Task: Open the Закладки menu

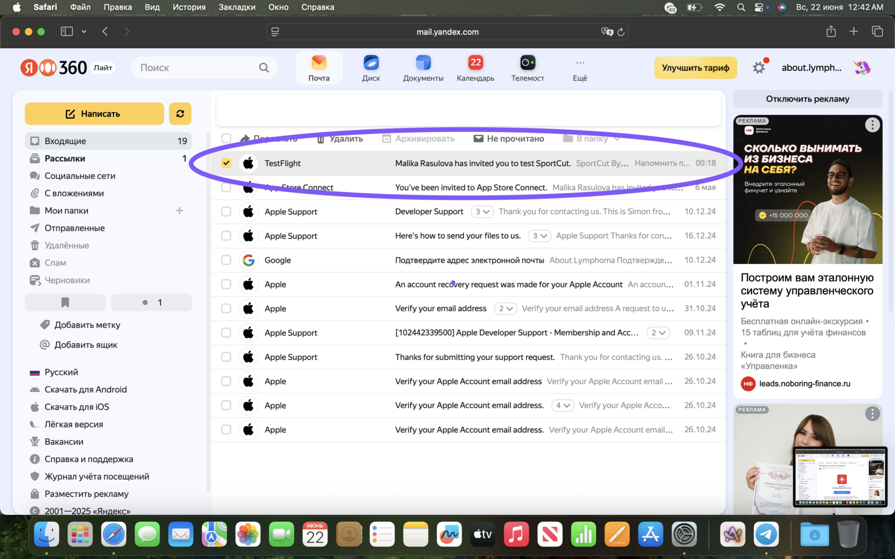Action: tap(237, 7)
